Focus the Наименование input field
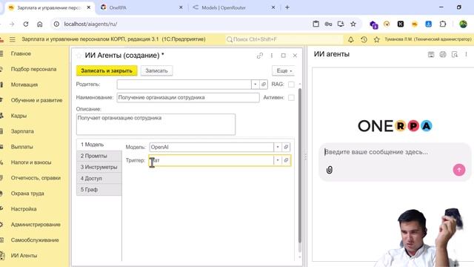The image size is (474, 267). pyautogui.click(x=188, y=97)
